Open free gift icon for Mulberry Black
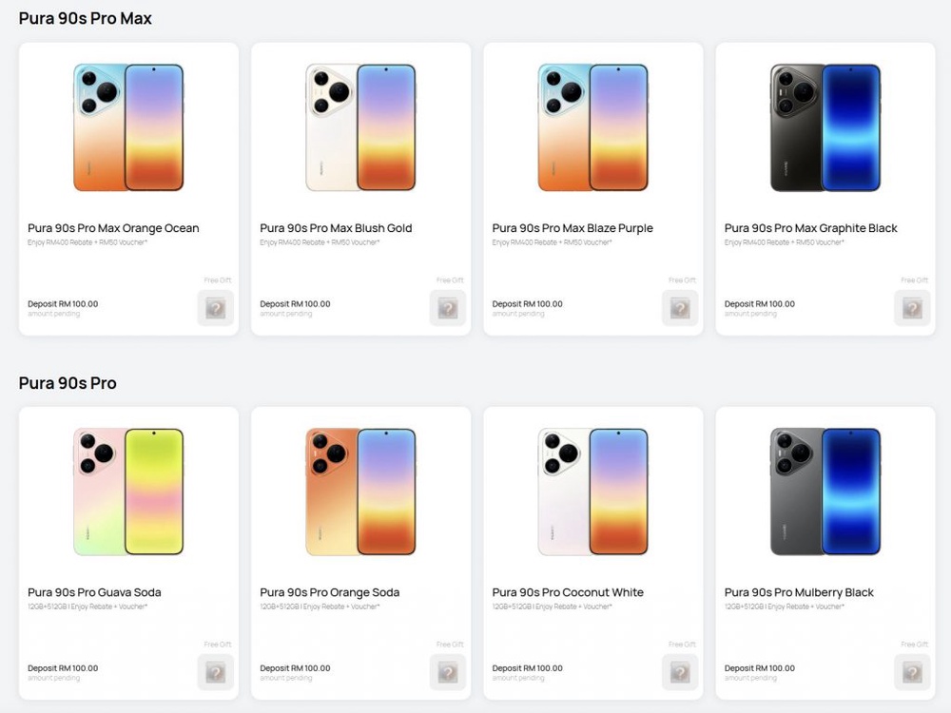Viewport: 951px width, 713px height. (912, 672)
